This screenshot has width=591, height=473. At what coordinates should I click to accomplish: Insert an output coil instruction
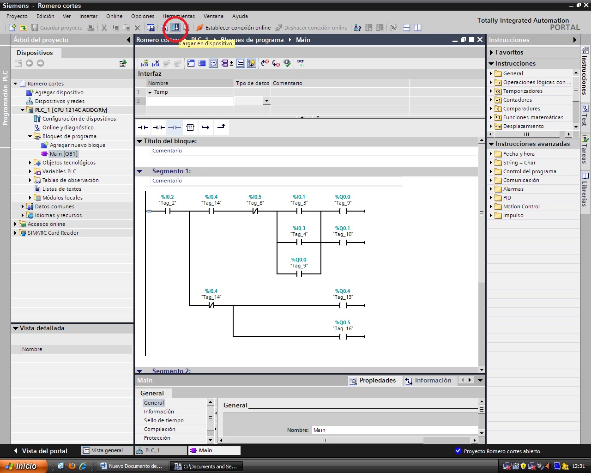[x=175, y=127]
